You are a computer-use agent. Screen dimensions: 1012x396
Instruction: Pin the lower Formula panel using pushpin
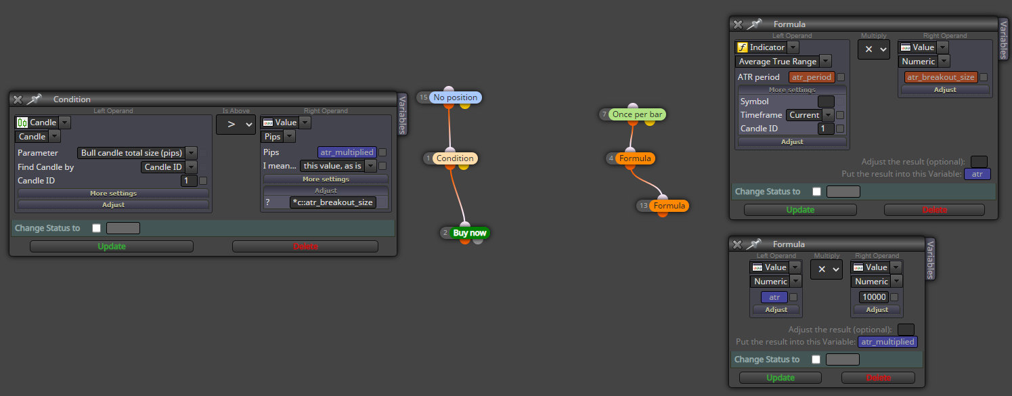click(753, 244)
